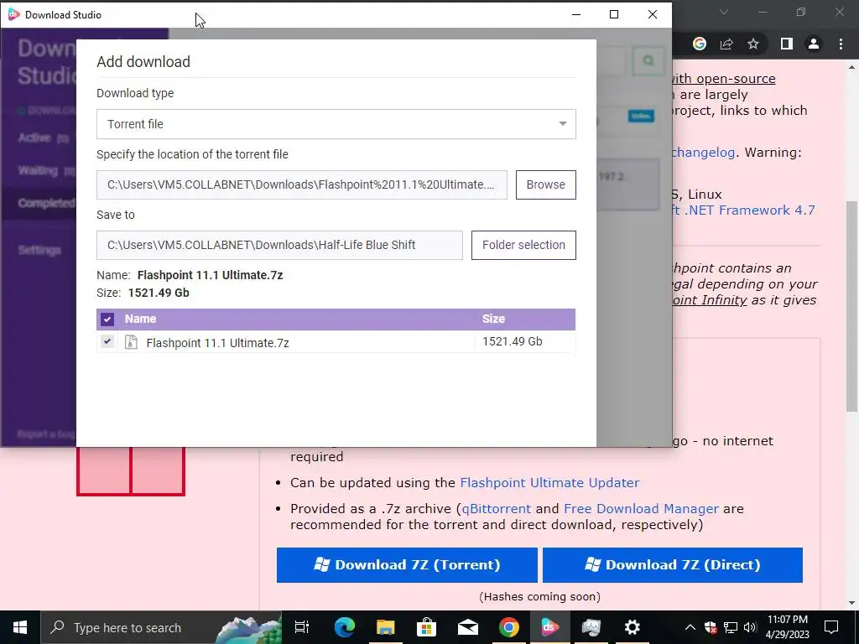Click the changelog link in Chrome page

(x=704, y=153)
